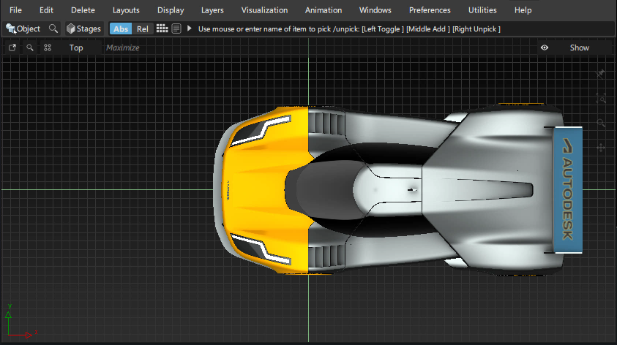Select the Object pick tool icon
Viewport: 617px width, 345px height.
[11, 29]
